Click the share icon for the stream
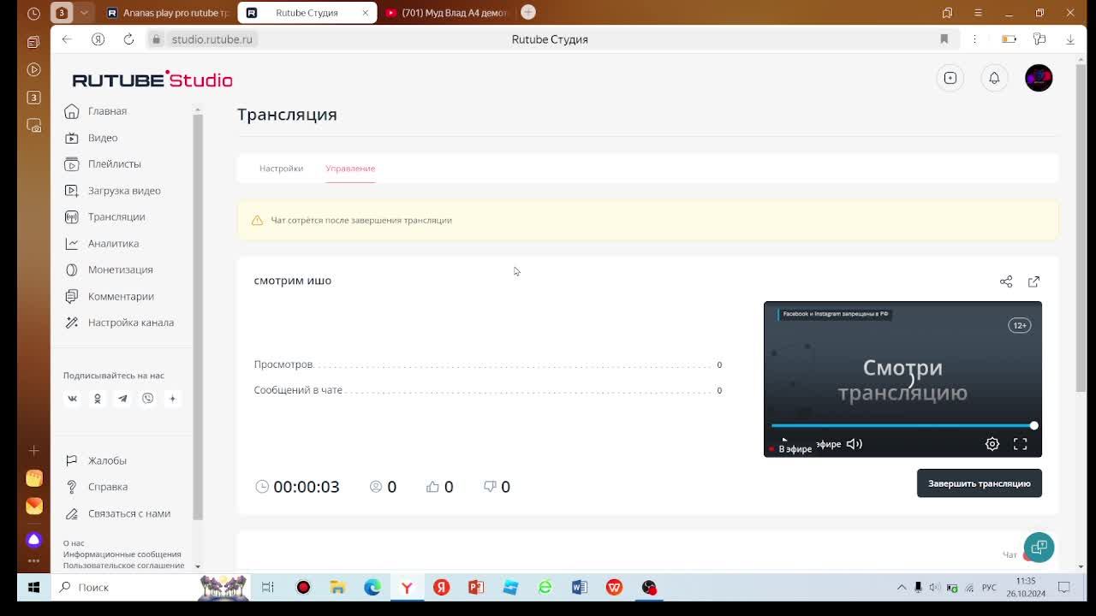 pos(1006,281)
